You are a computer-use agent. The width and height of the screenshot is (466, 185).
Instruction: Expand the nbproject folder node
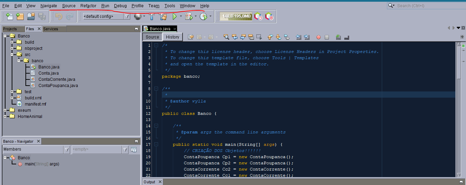coord(12,48)
